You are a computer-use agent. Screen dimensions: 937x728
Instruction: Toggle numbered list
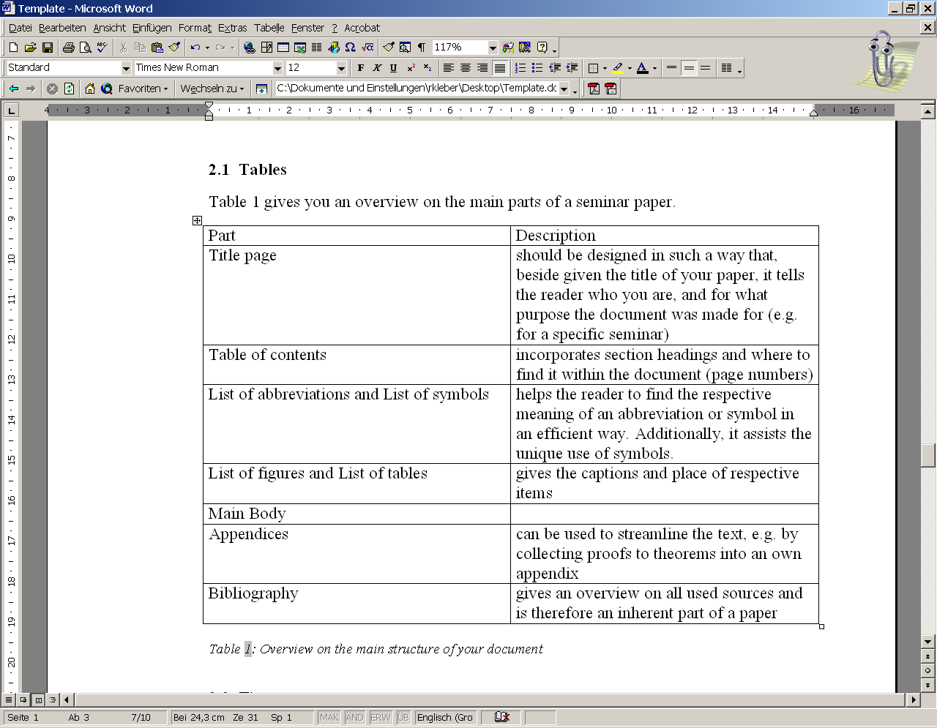coord(520,68)
